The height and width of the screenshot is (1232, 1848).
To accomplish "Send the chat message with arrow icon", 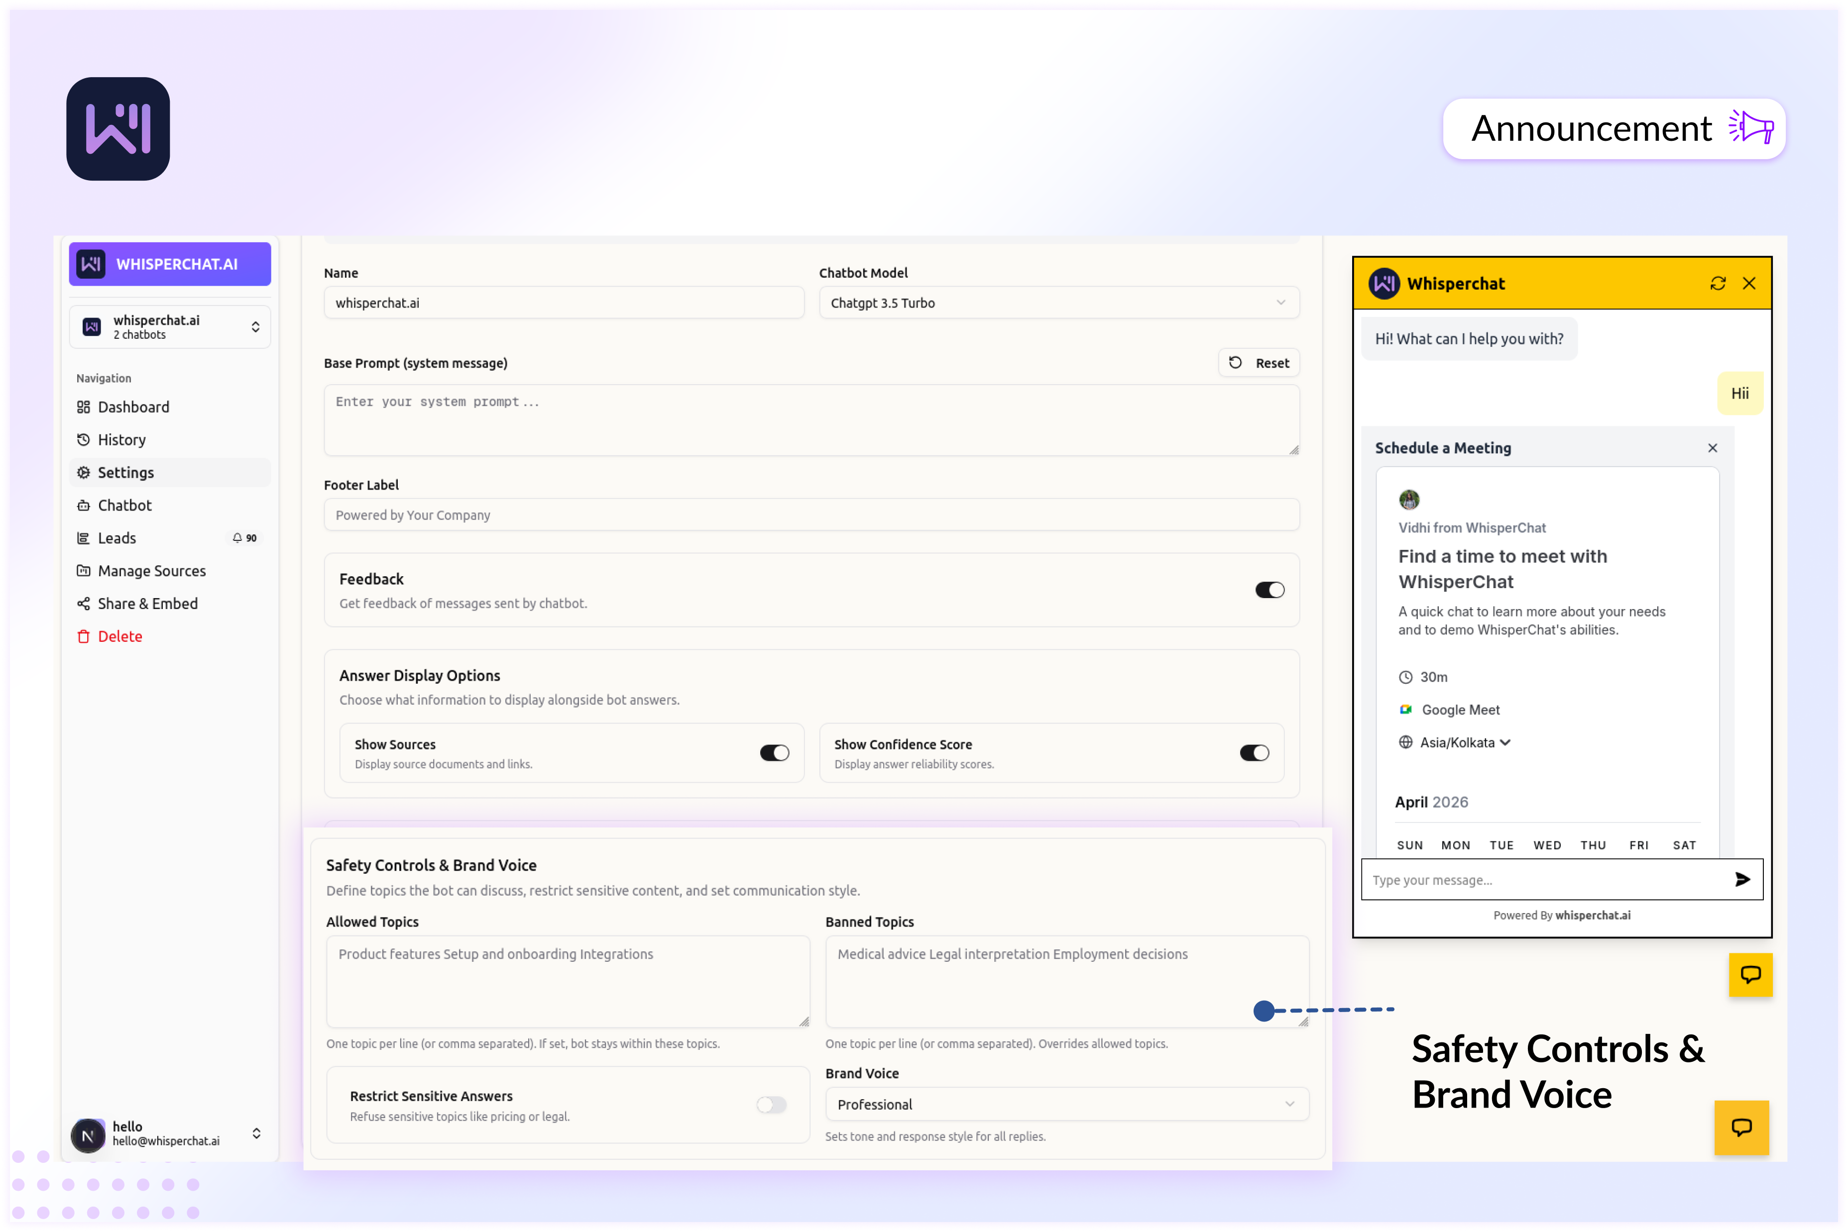I will (1742, 879).
